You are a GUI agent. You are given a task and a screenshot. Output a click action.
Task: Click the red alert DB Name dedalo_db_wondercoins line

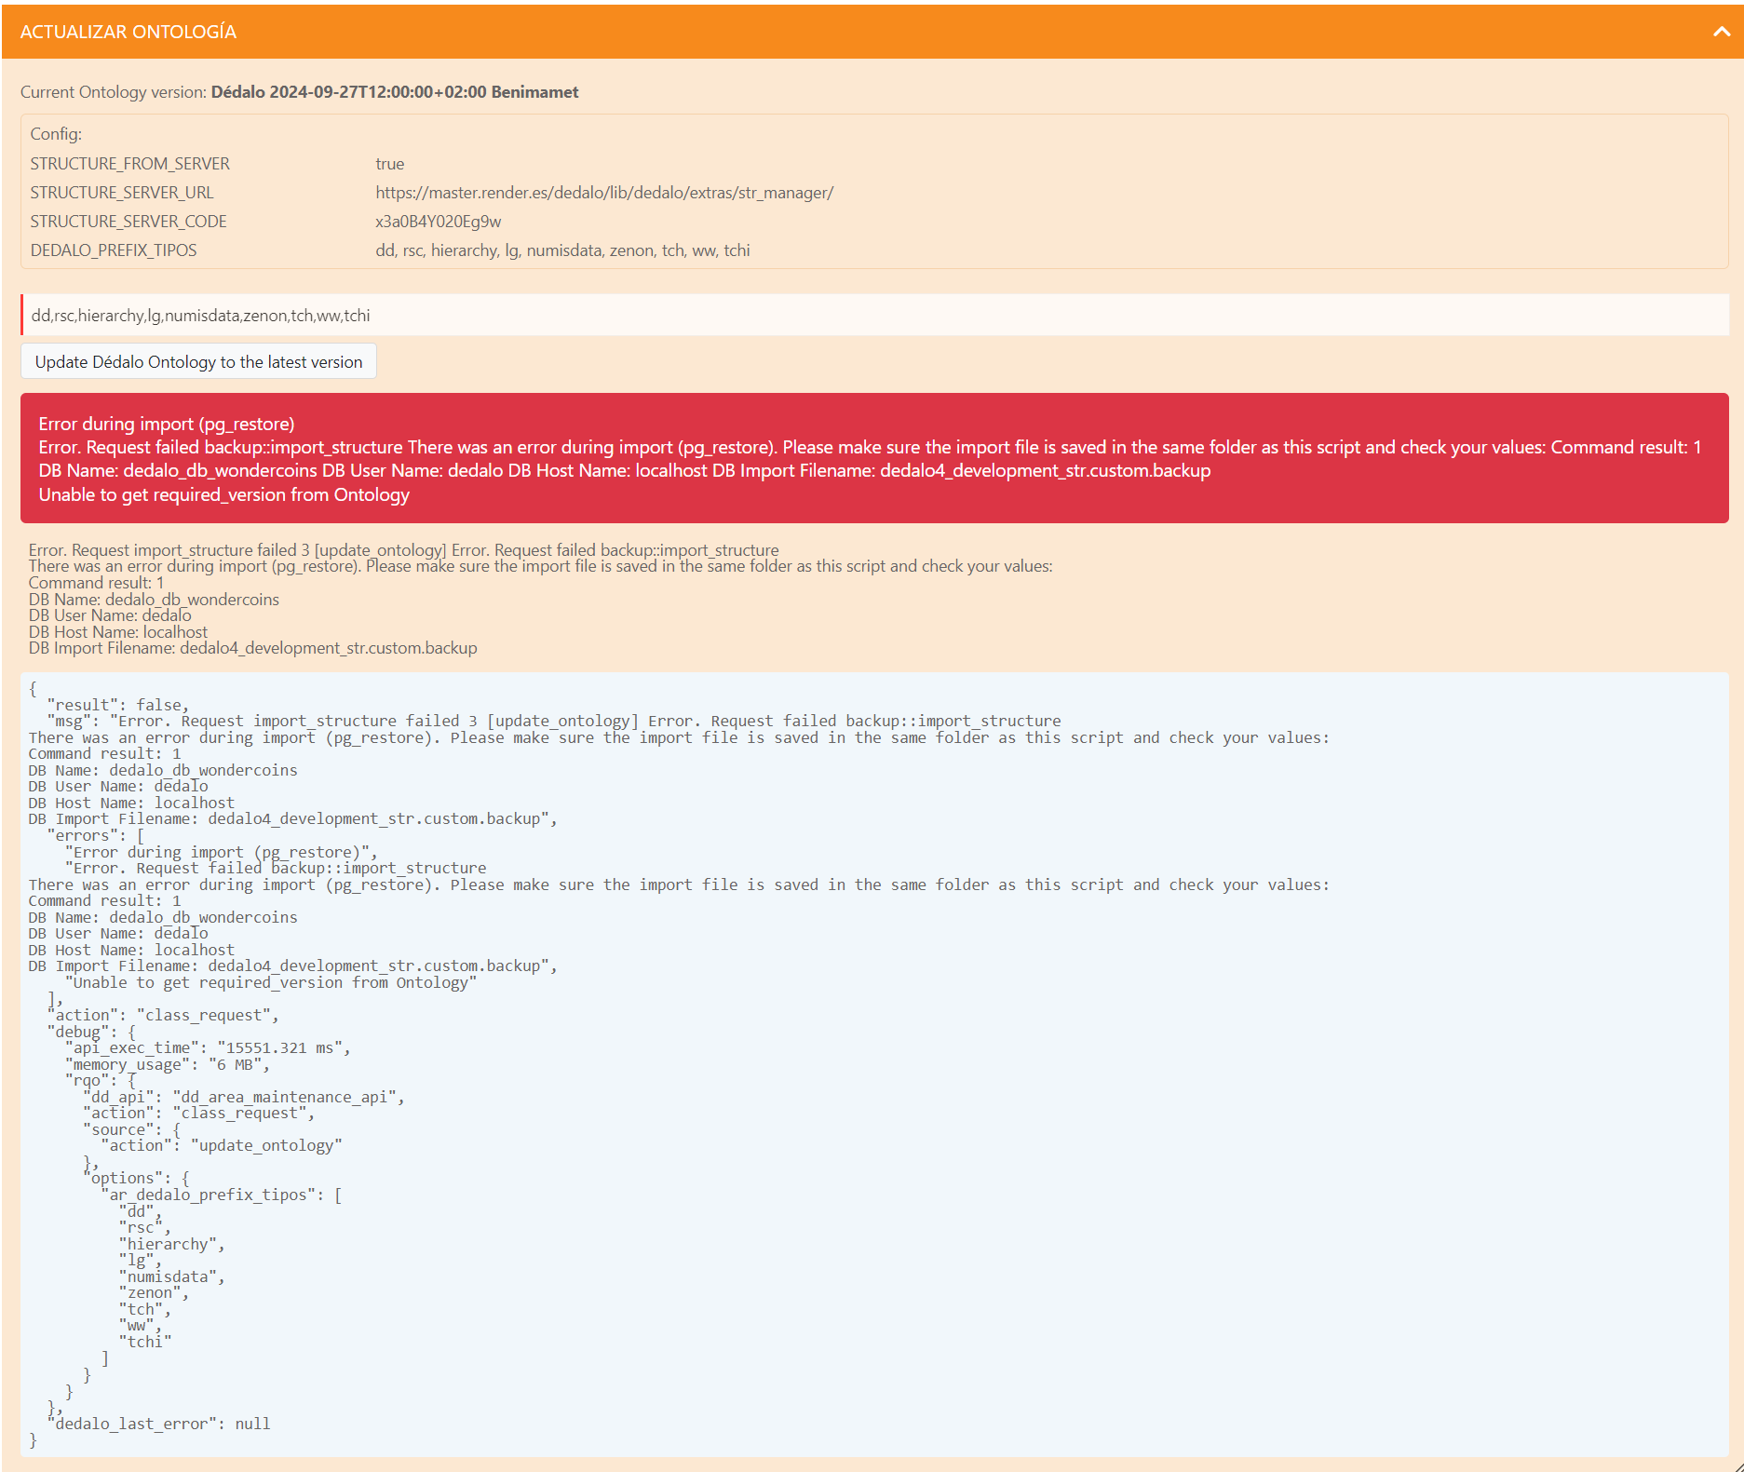625,471
